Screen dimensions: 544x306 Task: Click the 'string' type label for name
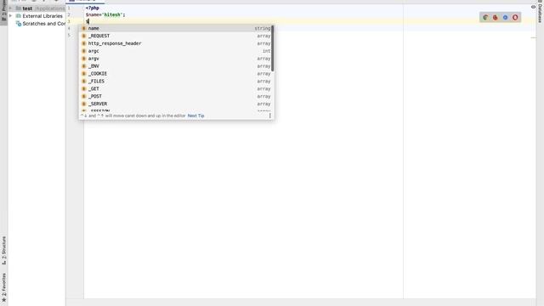(x=263, y=28)
